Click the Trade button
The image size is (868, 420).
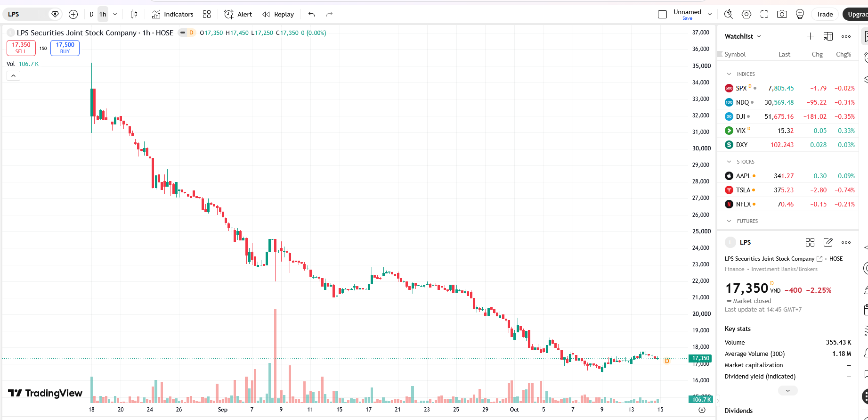coord(825,14)
